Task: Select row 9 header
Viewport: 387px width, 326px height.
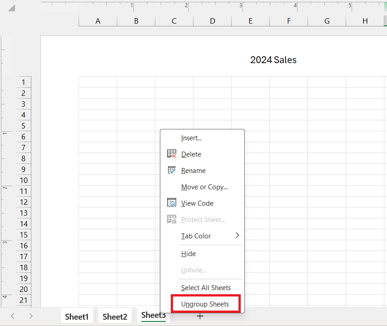Action: 24,169
